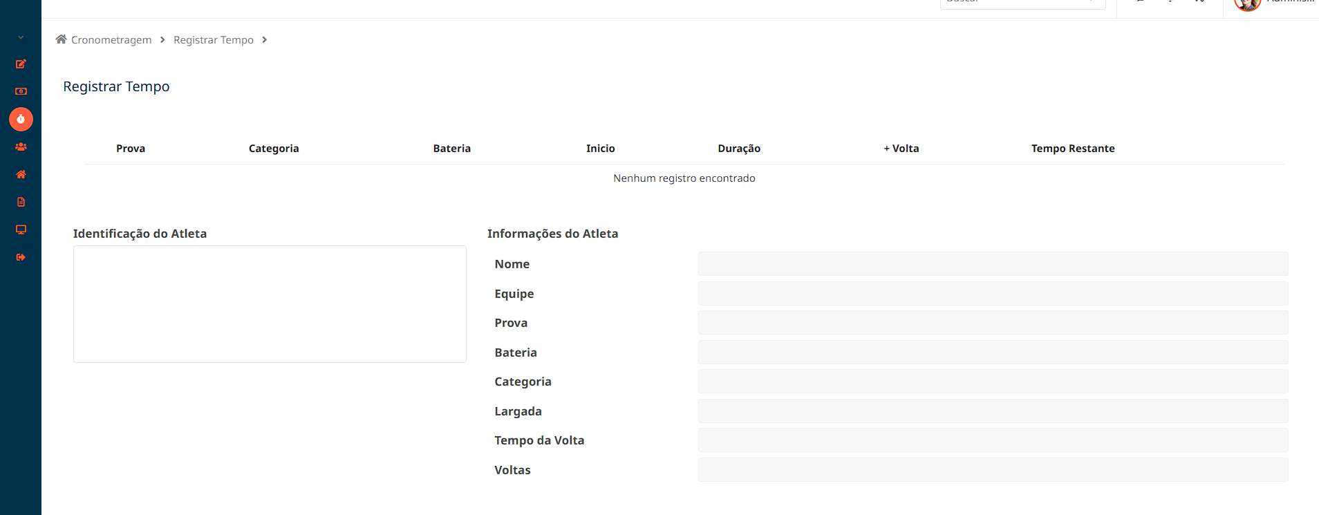Click the breadcrumb home icon
The width and height of the screenshot is (1319, 515).
pyautogui.click(x=62, y=39)
